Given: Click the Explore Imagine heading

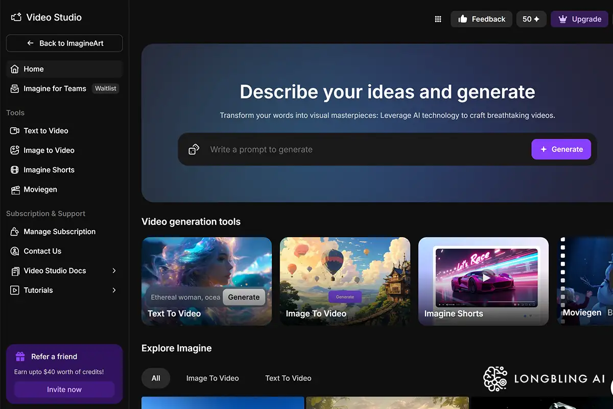Looking at the screenshot, I should coord(176,348).
